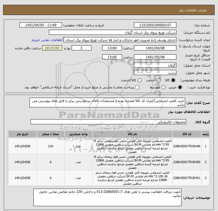Viewport: 218px width, 211px height.
Task: Select the جزیی purchase type radio
Action: tap(180, 87)
